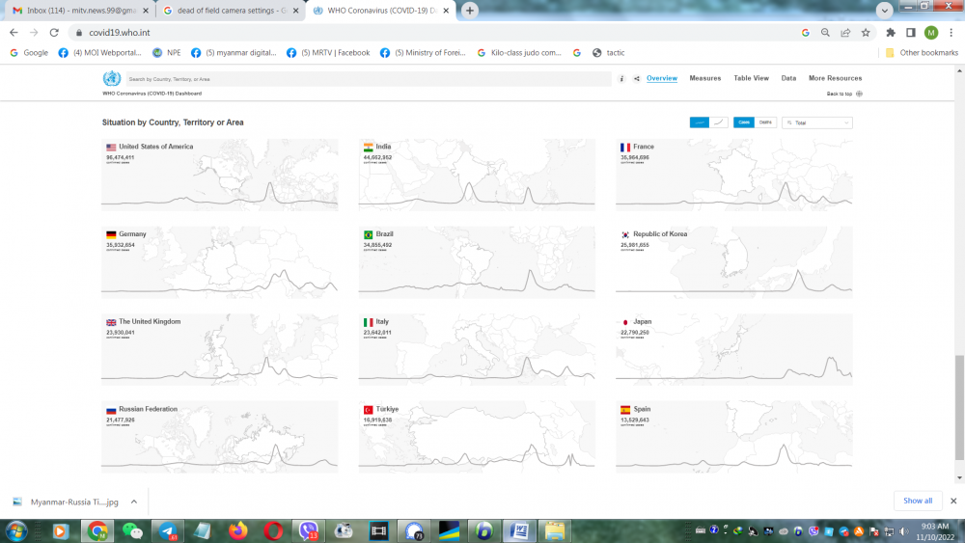Open the Chrome tab search dropdown arrow

[885, 11]
